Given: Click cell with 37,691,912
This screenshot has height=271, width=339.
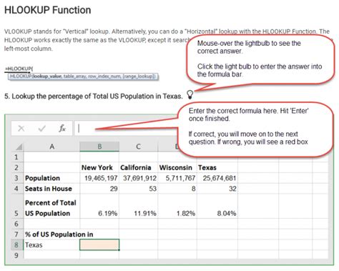Looking at the screenshot, I should (x=138, y=178).
